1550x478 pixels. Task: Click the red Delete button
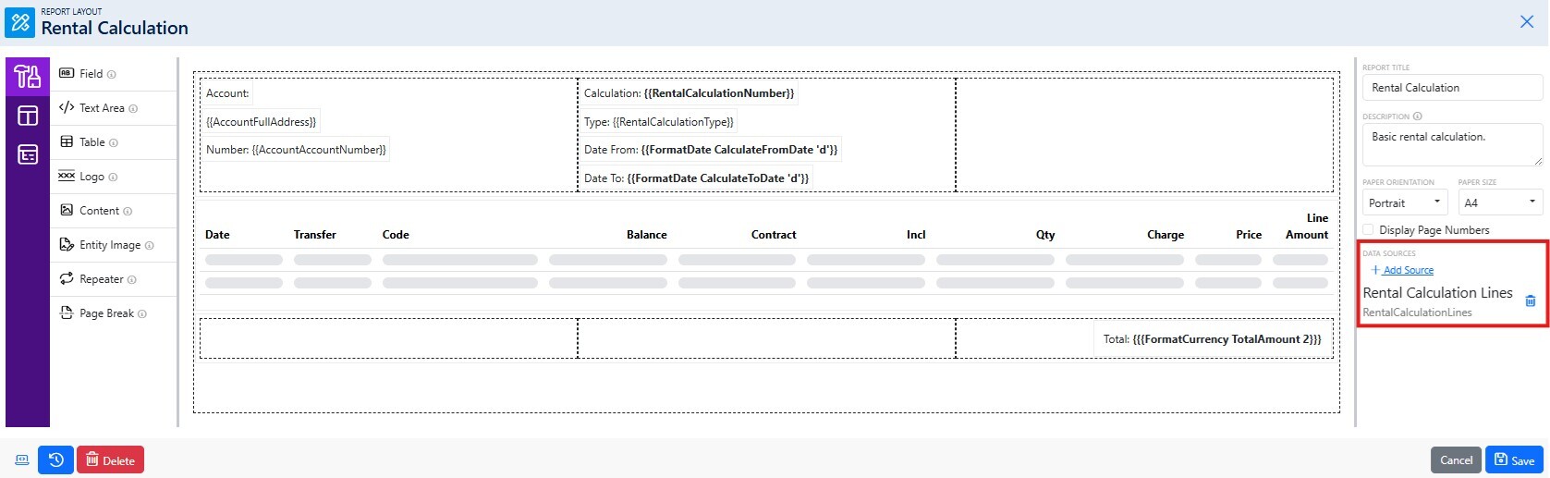click(110, 460)
